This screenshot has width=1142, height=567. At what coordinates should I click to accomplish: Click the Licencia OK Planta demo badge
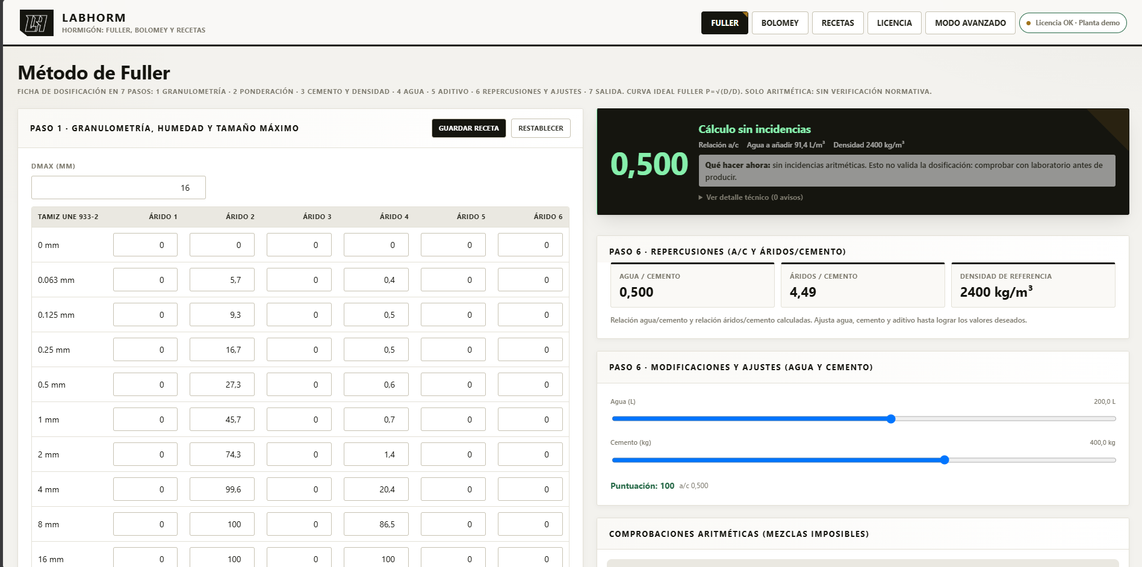1073,23
